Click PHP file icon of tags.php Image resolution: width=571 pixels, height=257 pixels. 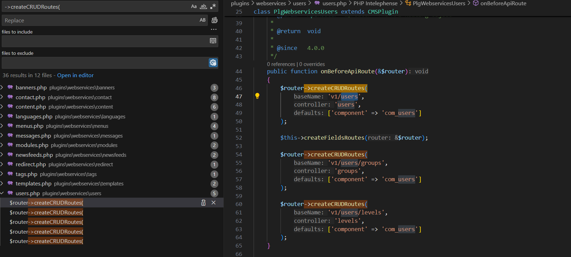10,174
